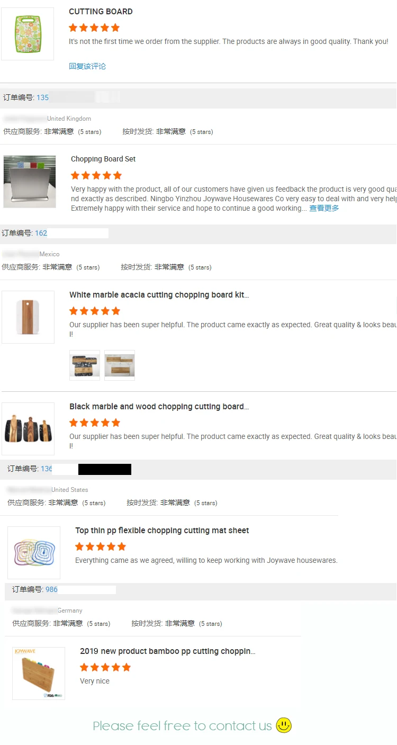The width and height of the screenshot is (397, 745).
Task: Click the Chopping Board Set title
Action: tap(103, 159)
